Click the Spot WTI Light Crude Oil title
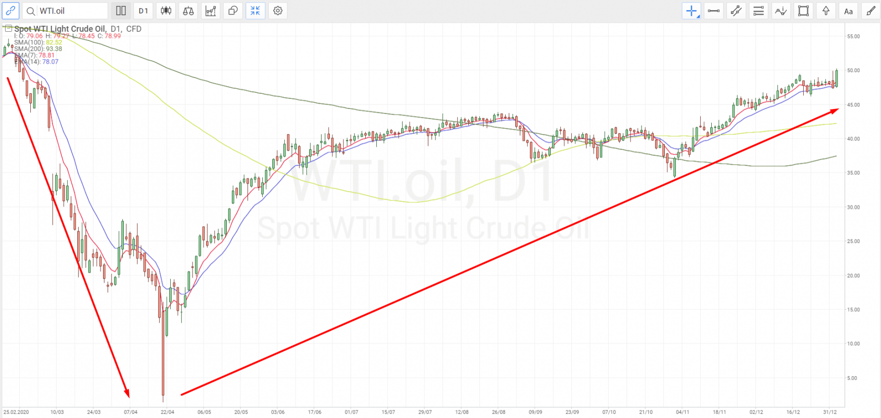The width and height of the screenshot is (881, 418). coord(60,29)
